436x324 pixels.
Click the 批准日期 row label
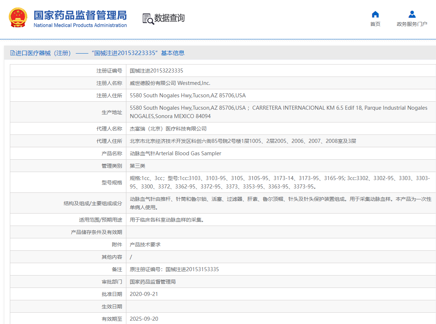pyautogui.click(x=112, y=294)
